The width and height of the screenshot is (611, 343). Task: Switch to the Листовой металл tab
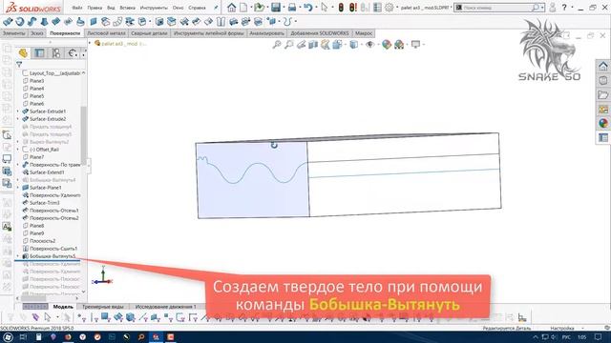(x=106, y=33)
